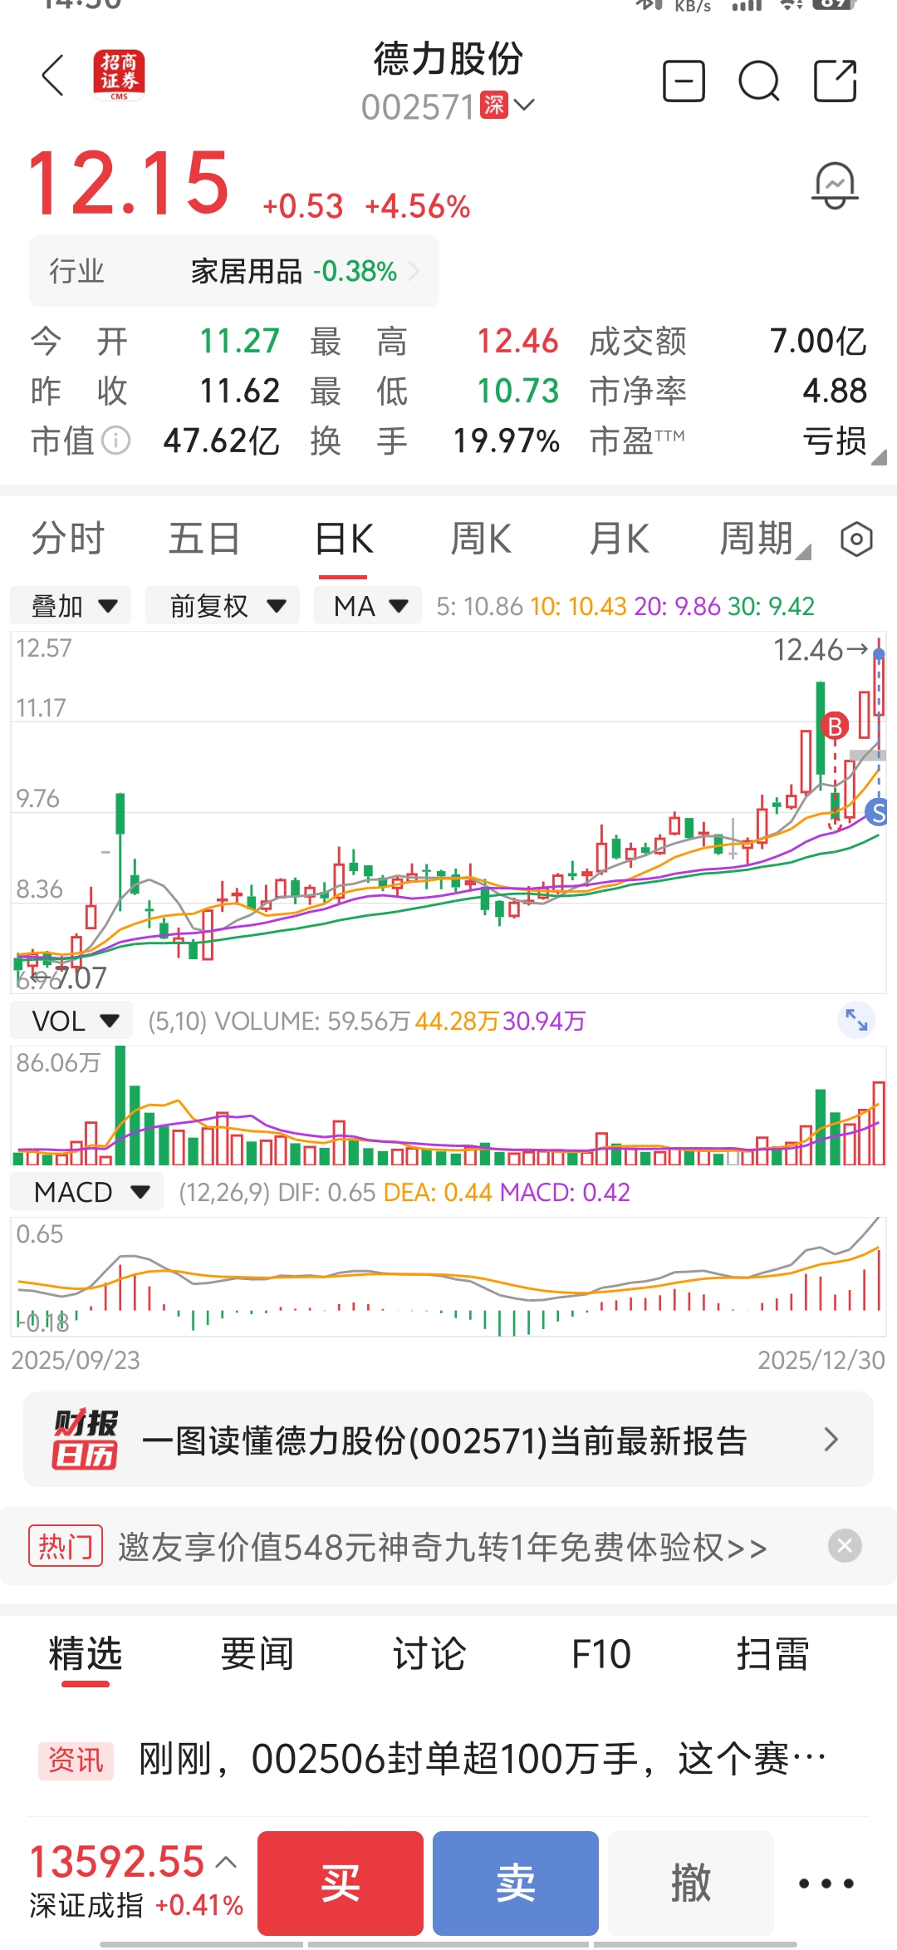Open chart settings hexagon icon
This screenshot has height=1950, width=897.
856,539
